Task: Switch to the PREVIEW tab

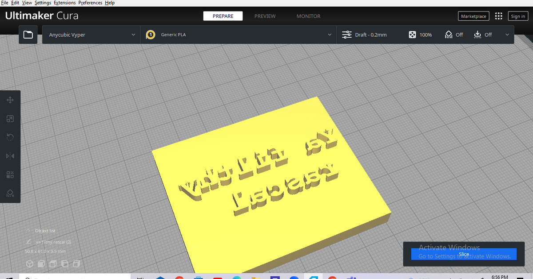Action: pos(265,16)
